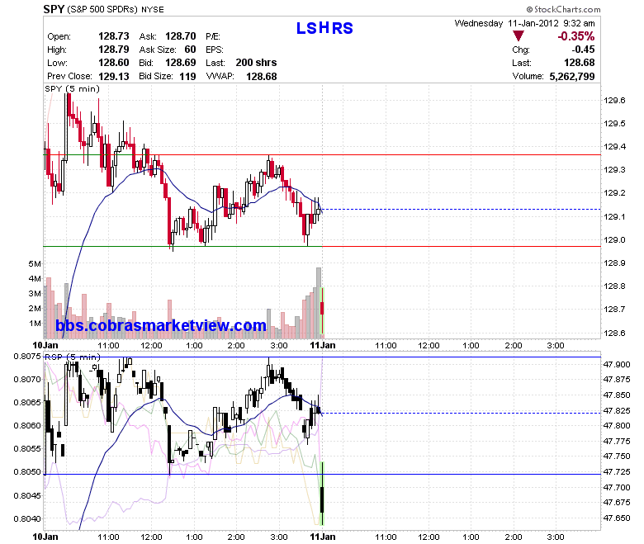Click the 129.0 price axis label
This screenshot has width=644, height=544.
614,239
